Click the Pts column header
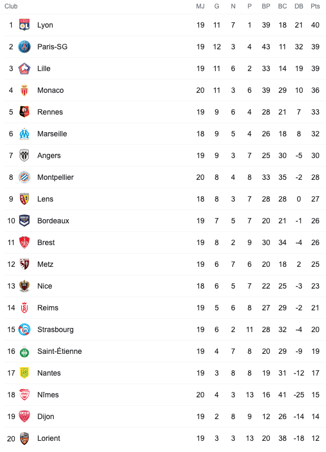Image resolution: width=326 pixels, height=452 pixels. coord(315,6)
